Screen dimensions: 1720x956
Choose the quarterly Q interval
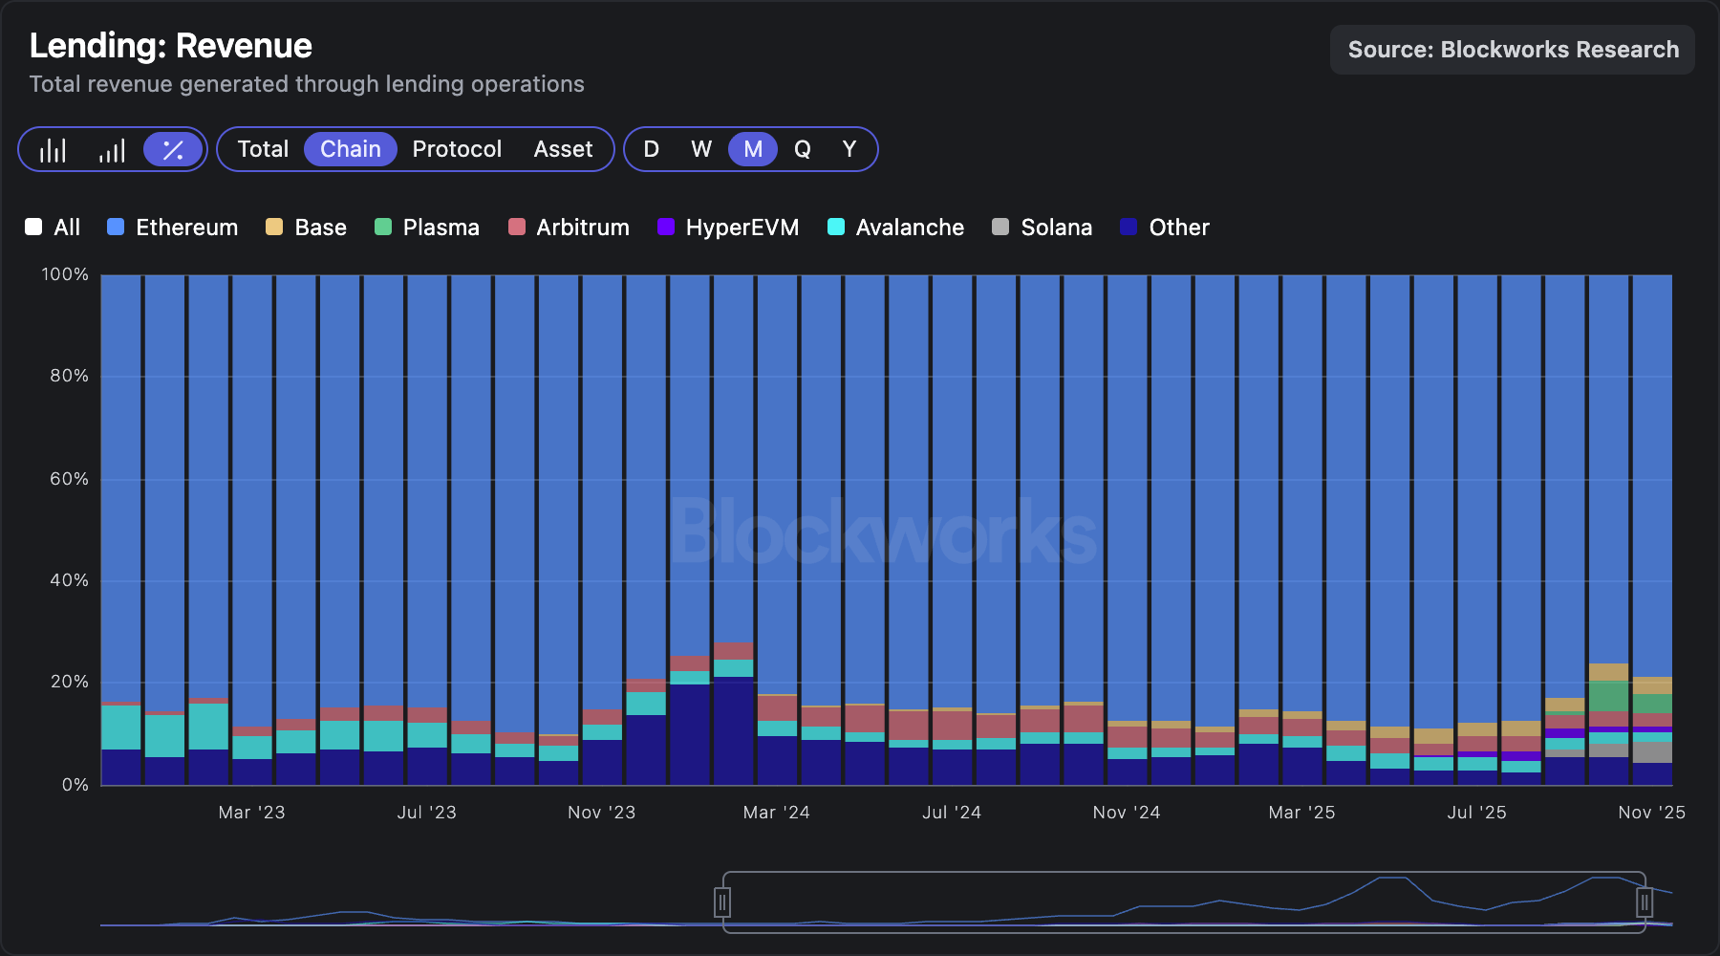tap(803, 149)
